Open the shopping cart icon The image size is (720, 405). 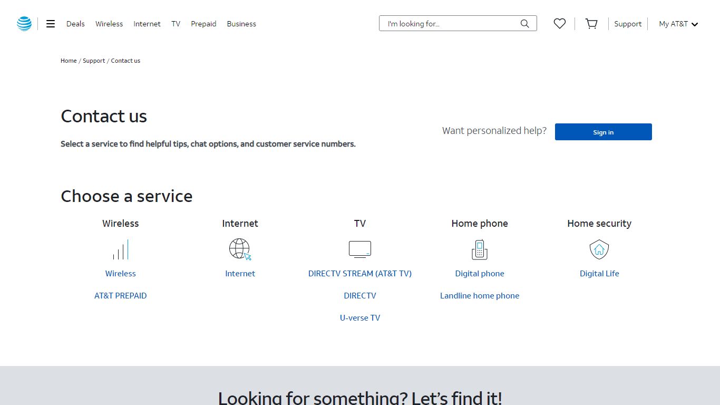[x=591, y=24]
